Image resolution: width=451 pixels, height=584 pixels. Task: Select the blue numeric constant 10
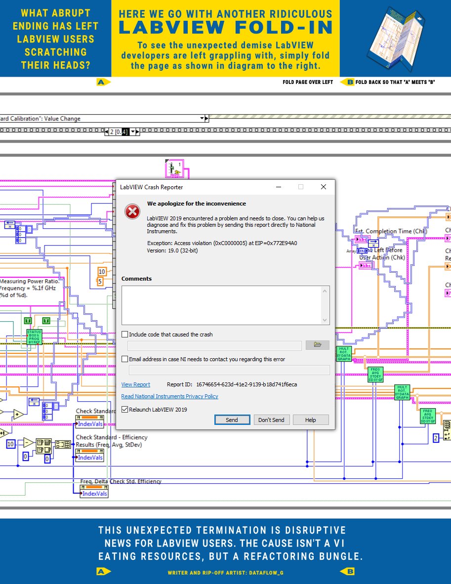pyautogui.click(x=10, y=444)
